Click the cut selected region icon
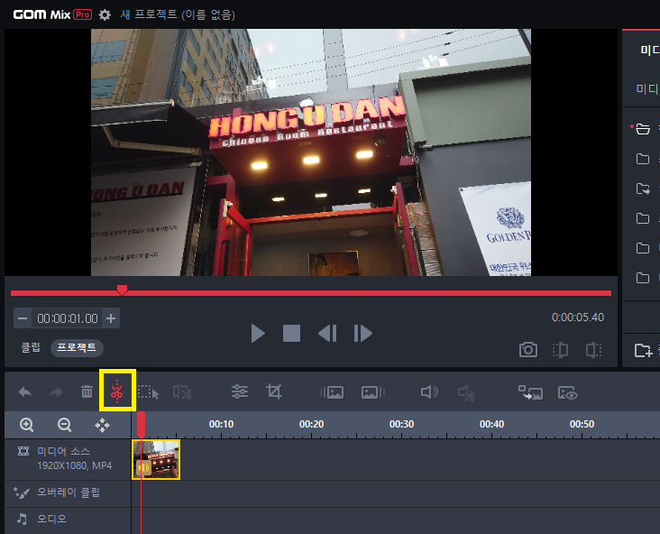This screenshot has height=534, width=660. (x=182, y=391)
